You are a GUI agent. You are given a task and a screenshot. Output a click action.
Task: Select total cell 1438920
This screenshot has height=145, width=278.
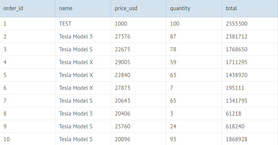point(250,75)
